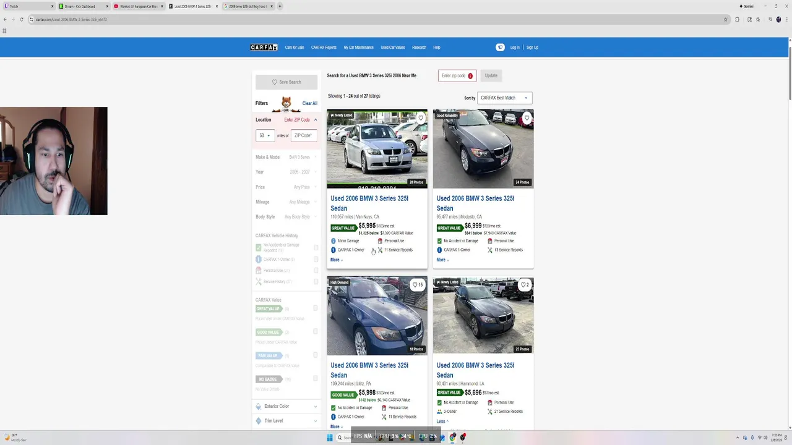This screenshot has height=445, width=792.
Task: Expand the Year filter
Action: point(286,172)
